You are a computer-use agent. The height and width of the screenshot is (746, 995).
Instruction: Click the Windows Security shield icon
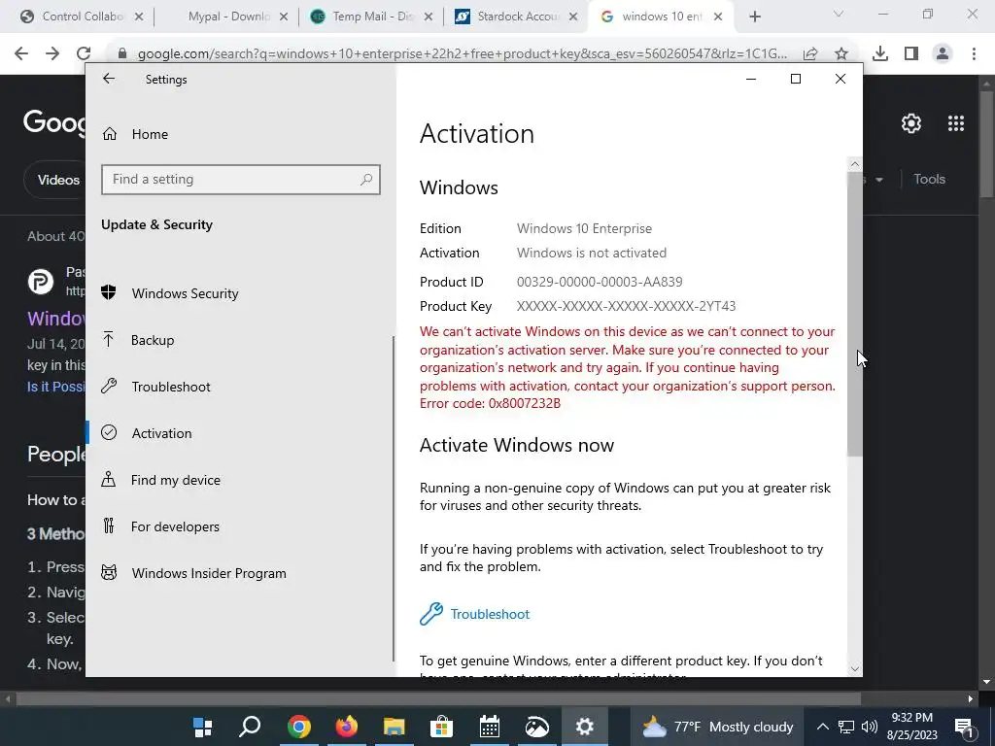tap(109, 292)
